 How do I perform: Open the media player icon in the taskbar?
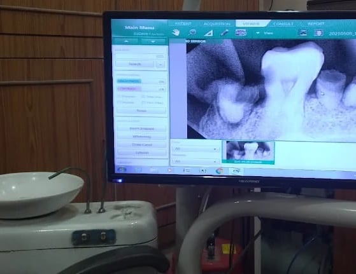point(169,170)
